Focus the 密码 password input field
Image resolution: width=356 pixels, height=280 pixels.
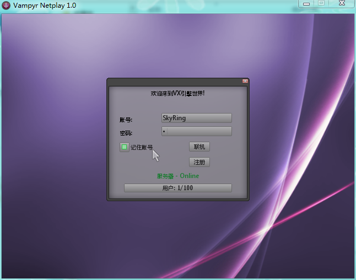[197, 131]
